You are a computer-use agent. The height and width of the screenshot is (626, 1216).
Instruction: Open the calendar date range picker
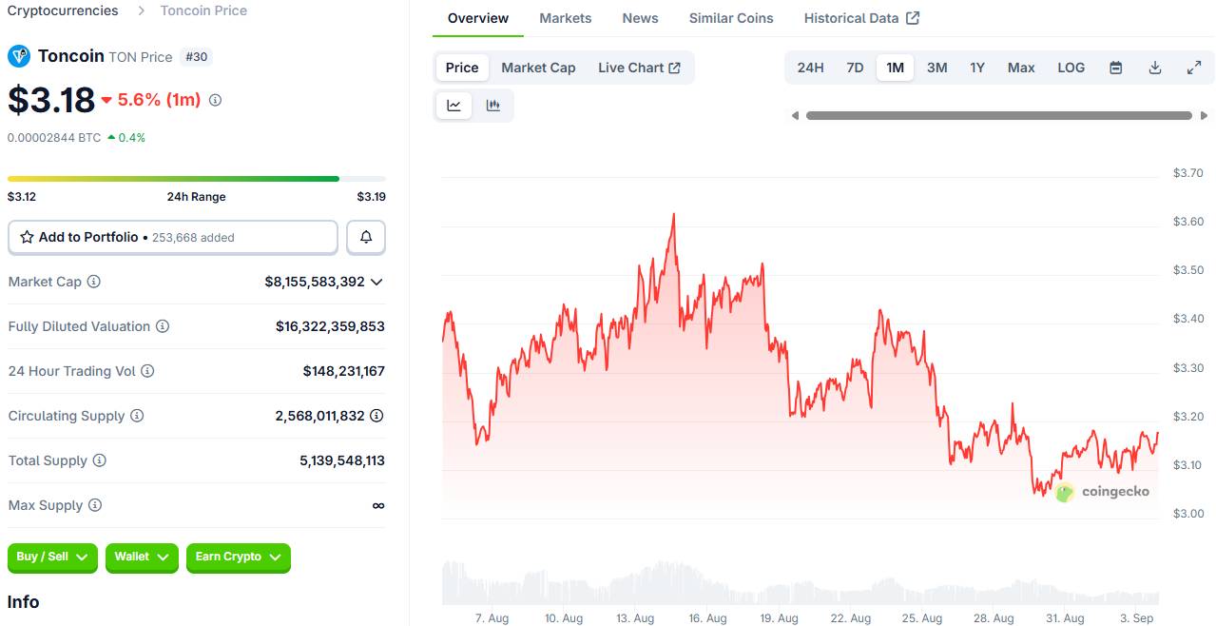(x=1116, y=68)
